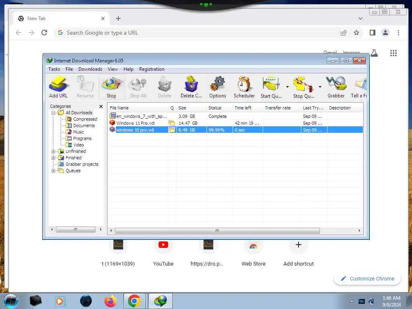Open a new Chrome tab
The image size is (412, 309).
118,19
